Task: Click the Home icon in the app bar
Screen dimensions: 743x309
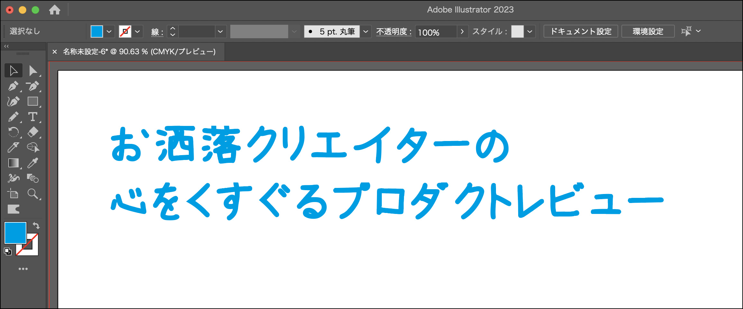Action: click(x=55, y=10)
